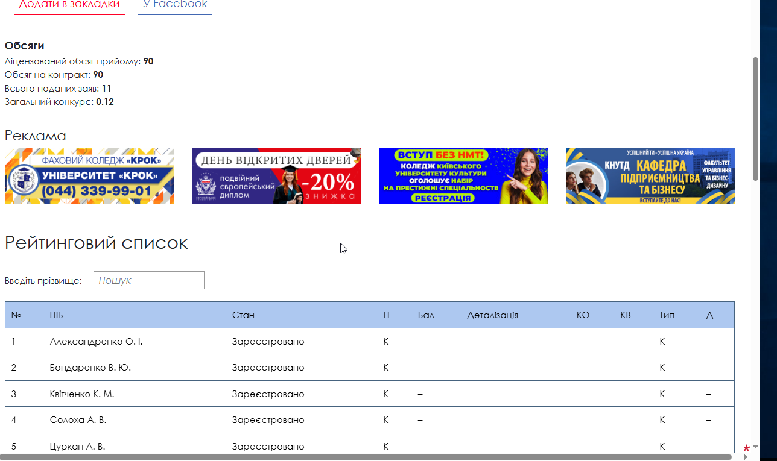Image resolution: width=777 pixels, height=461 pixels.
Task: Click the 'КВ' column header
Action: (626, 315)
